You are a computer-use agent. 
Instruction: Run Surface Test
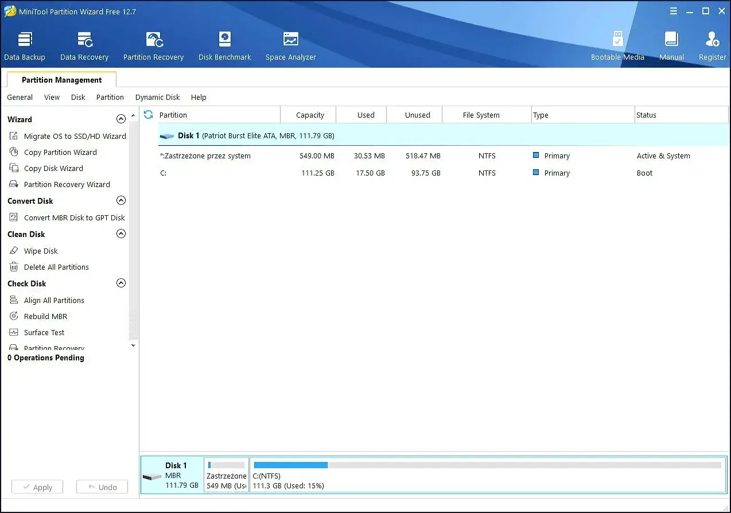pos(44,332)
